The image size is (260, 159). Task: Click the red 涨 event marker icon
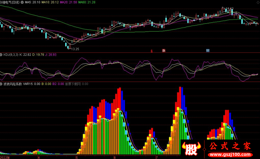tap(164, 51)
